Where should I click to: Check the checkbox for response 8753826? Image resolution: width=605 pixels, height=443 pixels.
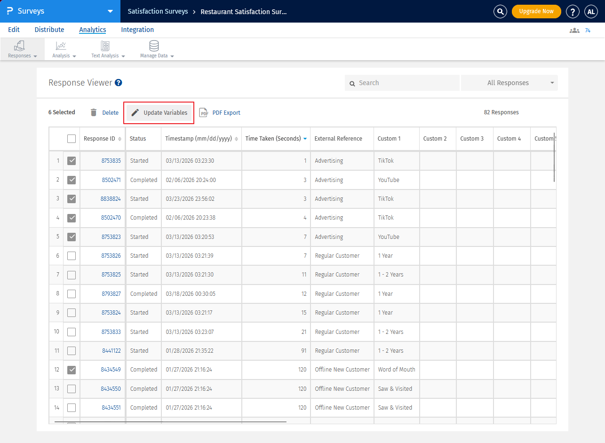tap(72, 256)
